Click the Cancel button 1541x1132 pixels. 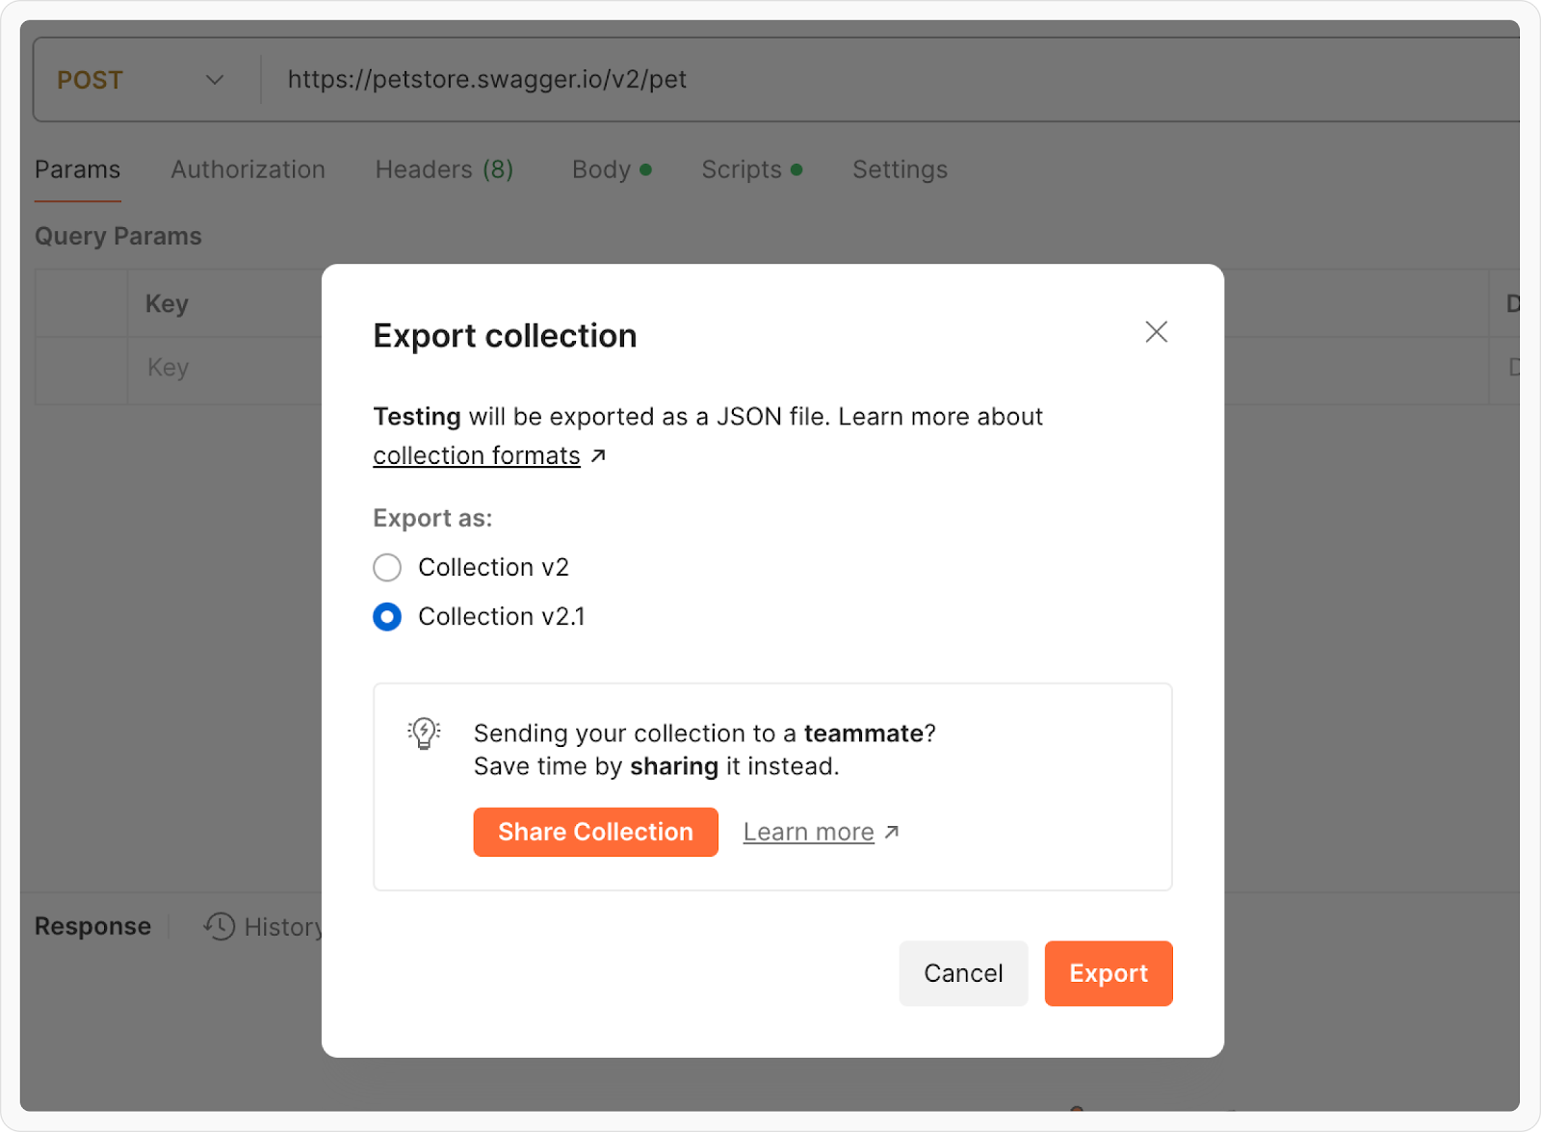(x=963, y=973)
